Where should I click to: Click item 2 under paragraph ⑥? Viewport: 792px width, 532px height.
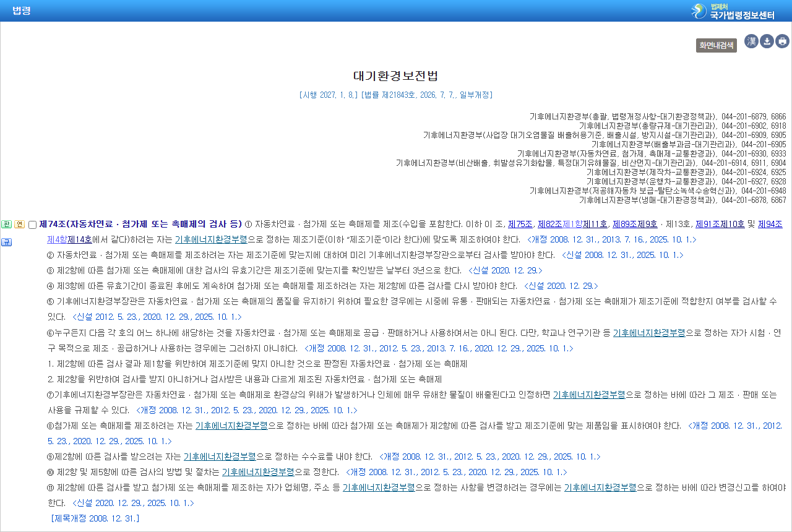[244, 379]
